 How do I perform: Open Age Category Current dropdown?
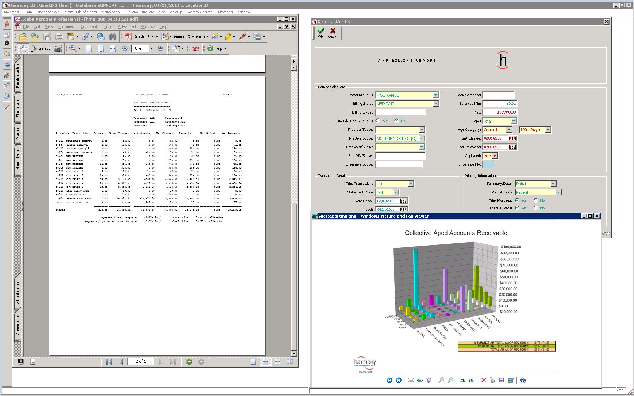point(509,130)
